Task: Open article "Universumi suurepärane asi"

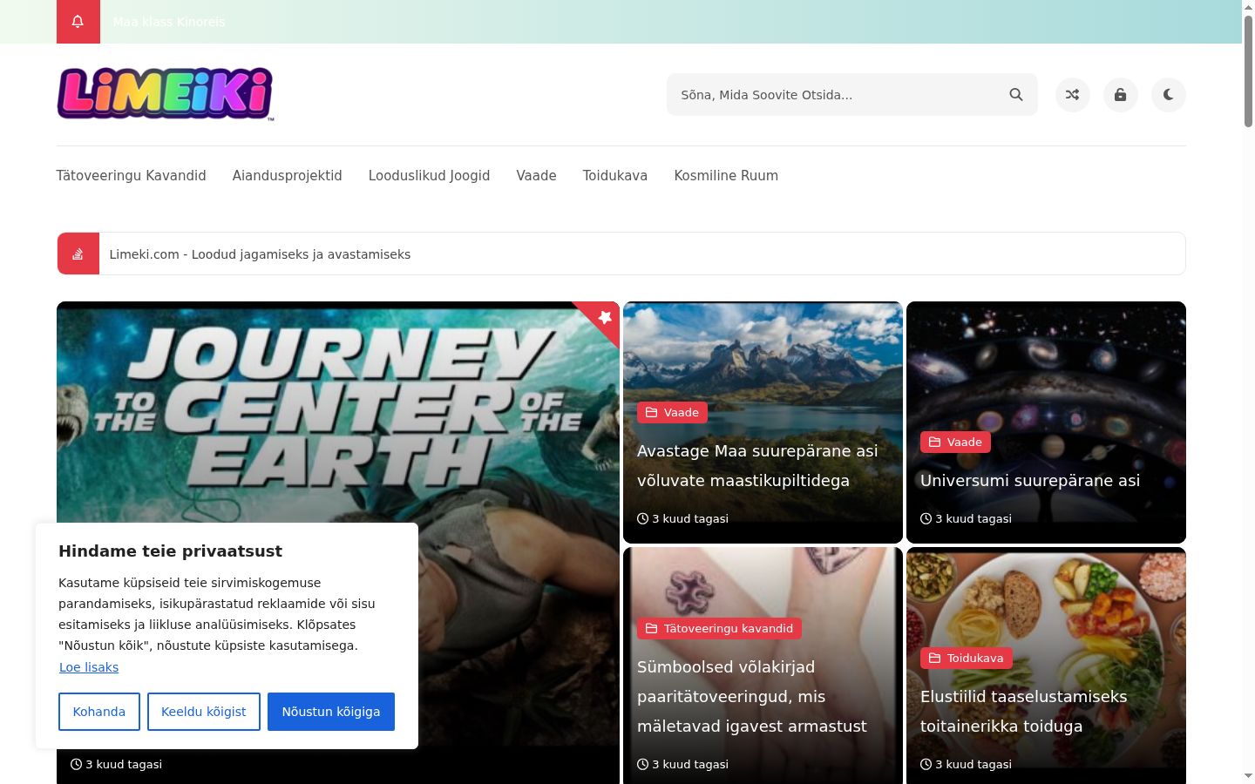Action: (x=1030, y=481)
